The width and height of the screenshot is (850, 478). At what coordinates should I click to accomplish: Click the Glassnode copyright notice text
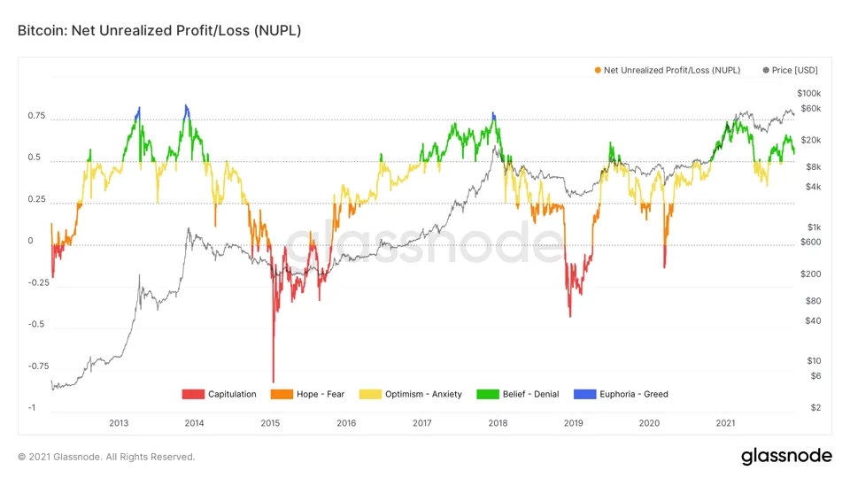[x=106, y=457]
